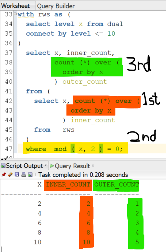The height and width of the screenshot is (252, 166).
Task: Click line number 36 in the gutter
Action: coord(9,43)
